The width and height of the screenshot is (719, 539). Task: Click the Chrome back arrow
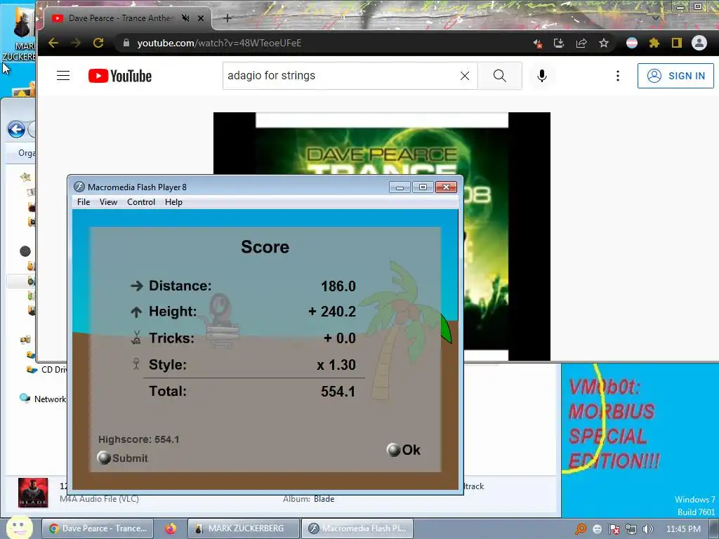[x=53, y=43]
